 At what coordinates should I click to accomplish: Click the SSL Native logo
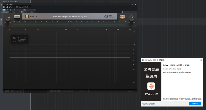point(109,16)
